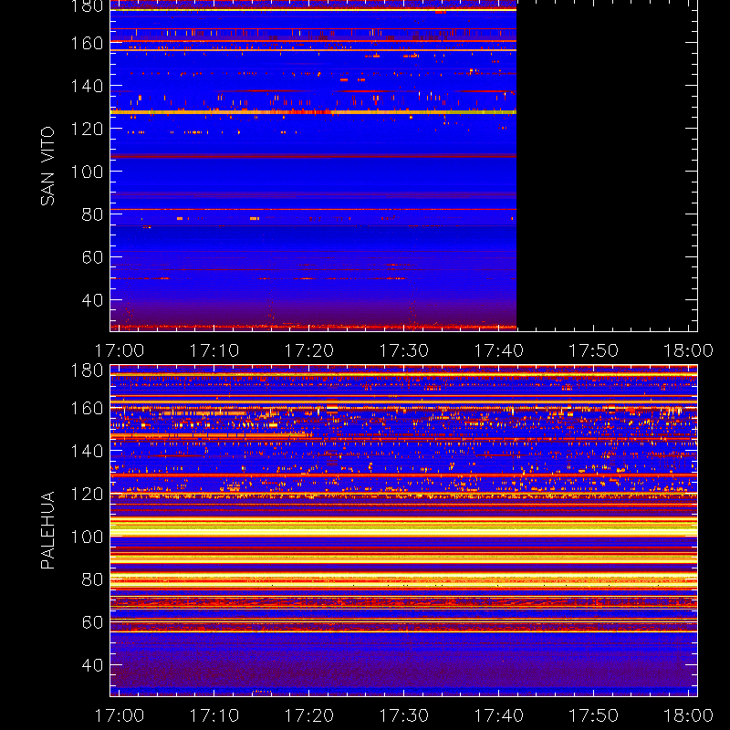Click the 17:20 time label under SAN VITO plot
The width and height of the screenshot is (730, 730).
click(309, 350)
